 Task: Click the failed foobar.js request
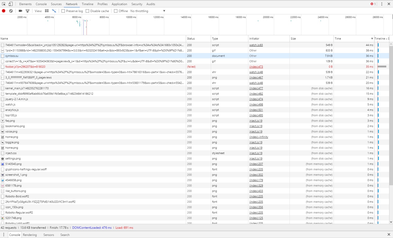[x=25, y=67]
